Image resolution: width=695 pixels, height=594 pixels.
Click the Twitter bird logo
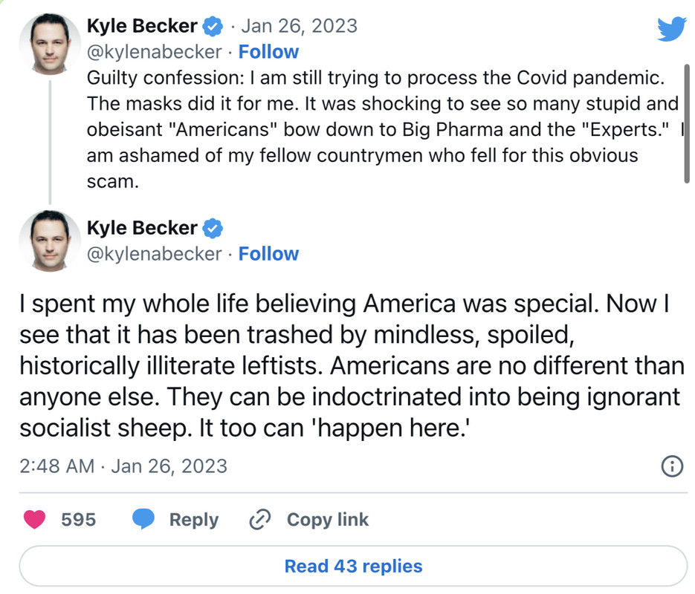pos(672,30)
